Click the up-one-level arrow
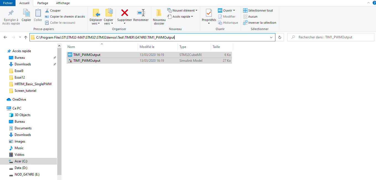Image resolution: width=376 pixels, height=180 pixels. click(26, 37)
